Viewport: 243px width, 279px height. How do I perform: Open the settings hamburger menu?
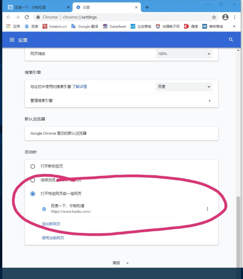pyautogui.click(x=12, y=40)
